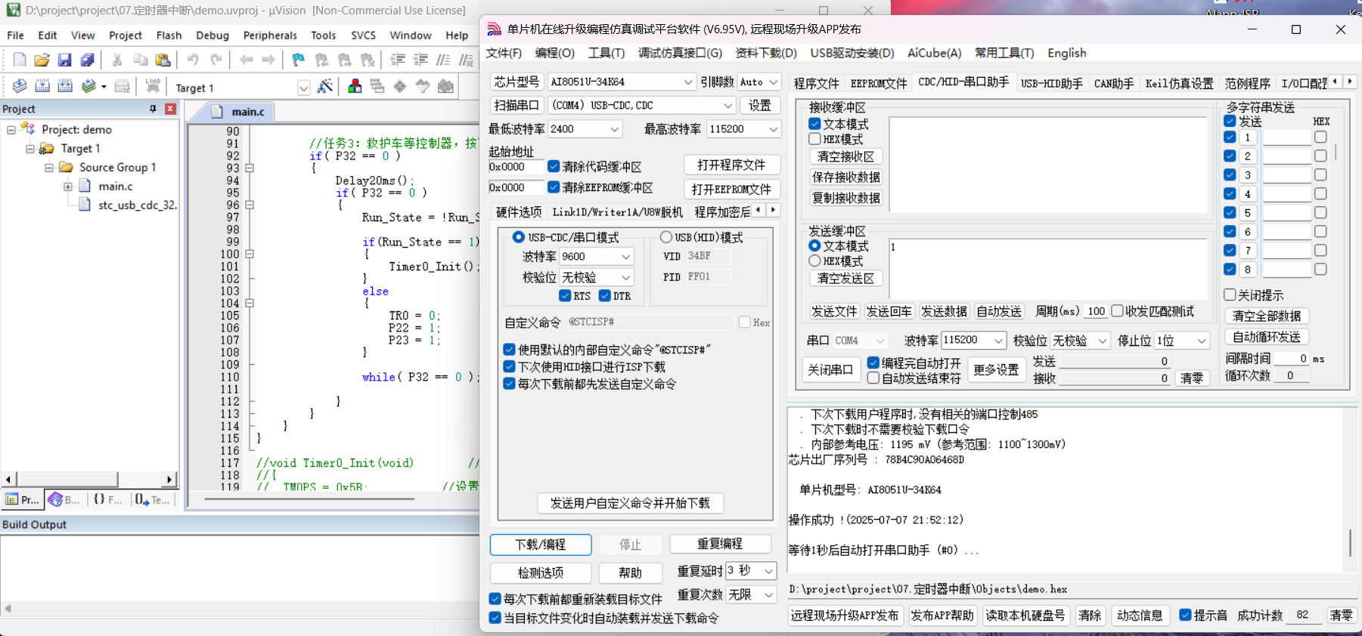1362x636 pixels.
Task: Open Manage Multi-Project Workspace icon
Action: coord(377,86)
